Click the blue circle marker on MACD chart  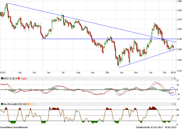(172, 92)
